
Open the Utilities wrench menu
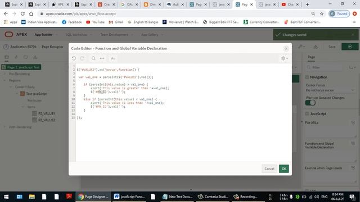tap(301, 47)
